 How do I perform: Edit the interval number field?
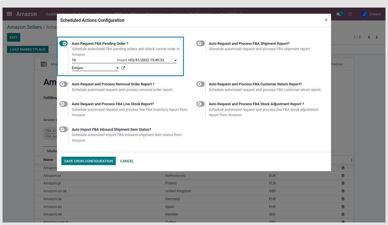[93, 60]
